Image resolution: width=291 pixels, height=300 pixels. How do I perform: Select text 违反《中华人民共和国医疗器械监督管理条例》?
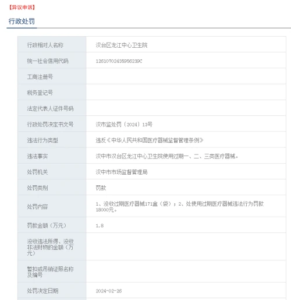150,140
